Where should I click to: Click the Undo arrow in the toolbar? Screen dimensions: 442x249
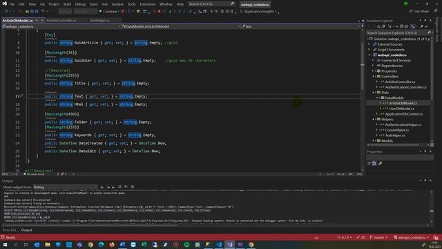click(43, 11)
